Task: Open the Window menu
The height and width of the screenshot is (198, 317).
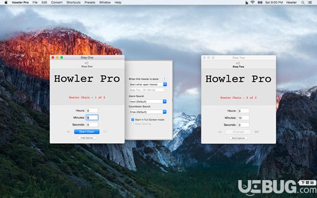Action: 105,3
